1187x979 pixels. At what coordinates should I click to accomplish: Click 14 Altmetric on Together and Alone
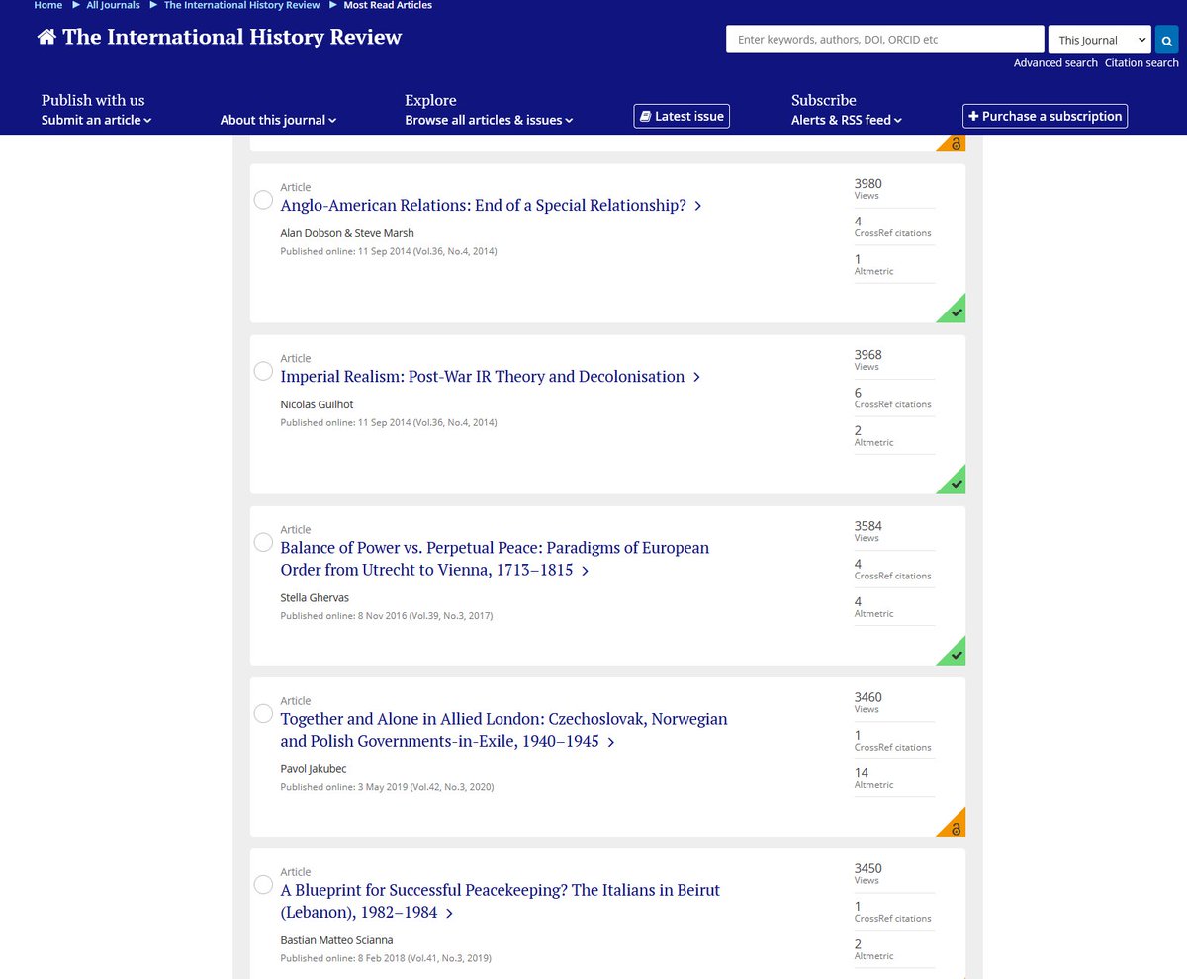coord(874,777)
